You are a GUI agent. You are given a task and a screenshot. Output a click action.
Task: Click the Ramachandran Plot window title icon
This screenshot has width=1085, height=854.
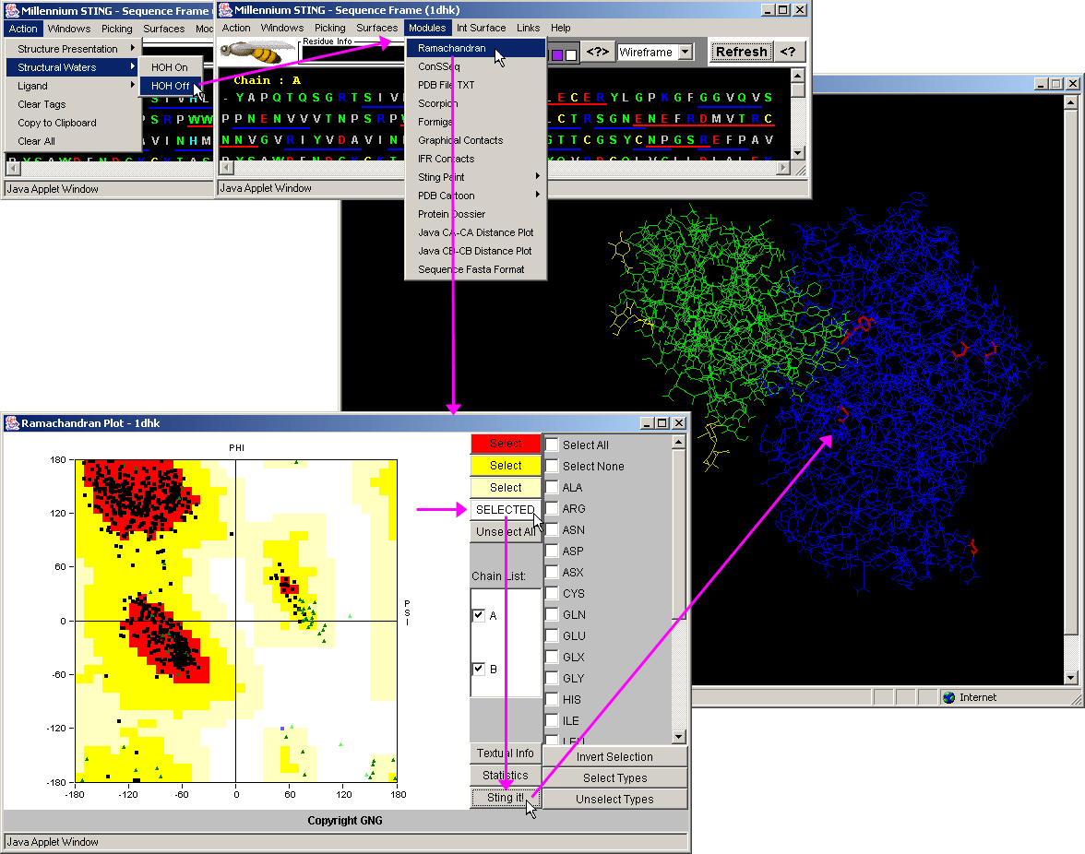12,423
